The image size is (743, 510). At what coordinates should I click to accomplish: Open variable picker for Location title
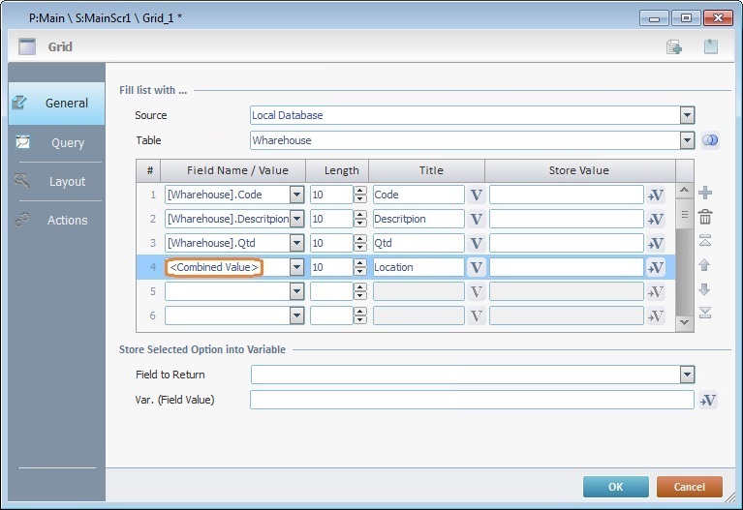[x=476, y=267]
